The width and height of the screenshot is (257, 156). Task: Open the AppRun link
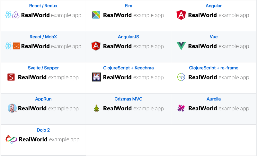point(43,99)
